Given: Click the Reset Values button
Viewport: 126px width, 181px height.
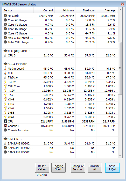Looking at the screenshot, I should [42, 168].
